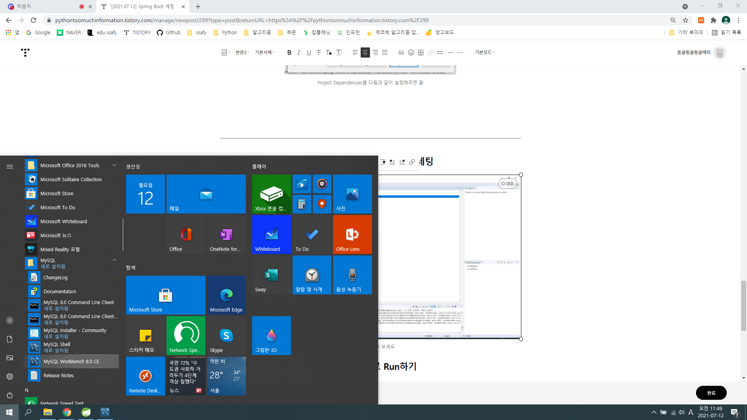Select center text alignment
The height and width of the screenshot is (420, 747).
pyautogui.click(x=365, y=52)
